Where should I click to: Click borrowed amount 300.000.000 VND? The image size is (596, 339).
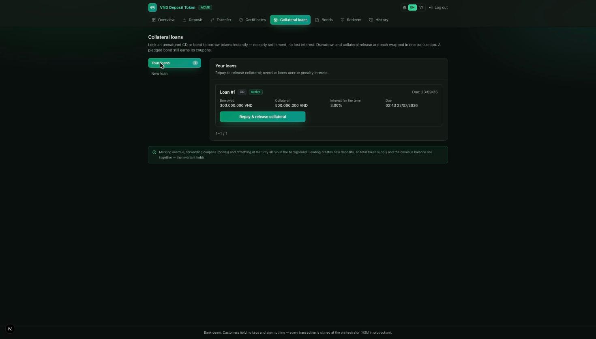pyautogui.click(x=236, y=105)
